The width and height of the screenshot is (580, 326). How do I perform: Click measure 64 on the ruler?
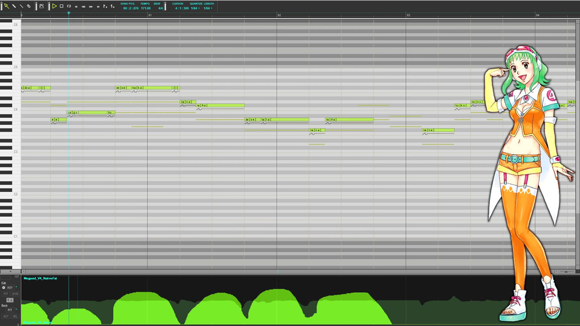point(538,15)
